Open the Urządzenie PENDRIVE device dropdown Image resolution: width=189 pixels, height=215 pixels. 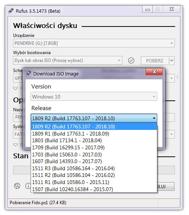pyautogui.click(x=94, y=43)
